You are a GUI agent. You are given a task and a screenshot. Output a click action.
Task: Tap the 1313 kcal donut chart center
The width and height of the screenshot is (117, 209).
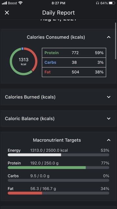24,61
